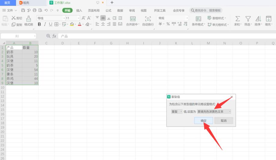Click the Cut (剪切) scissors icon
The image size is (276, 160).
coord(14,18)
